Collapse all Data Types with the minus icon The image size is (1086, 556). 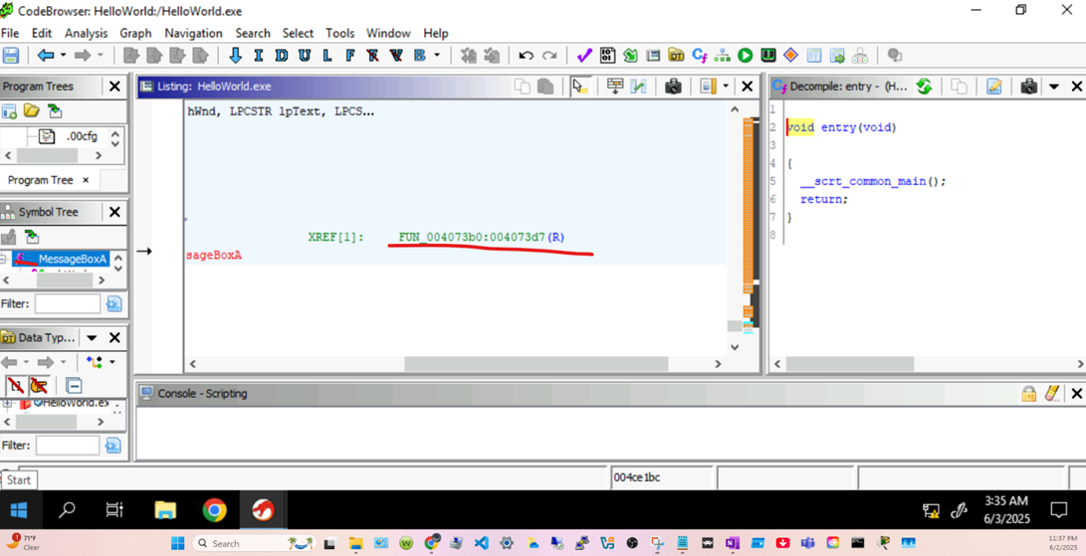74,386
